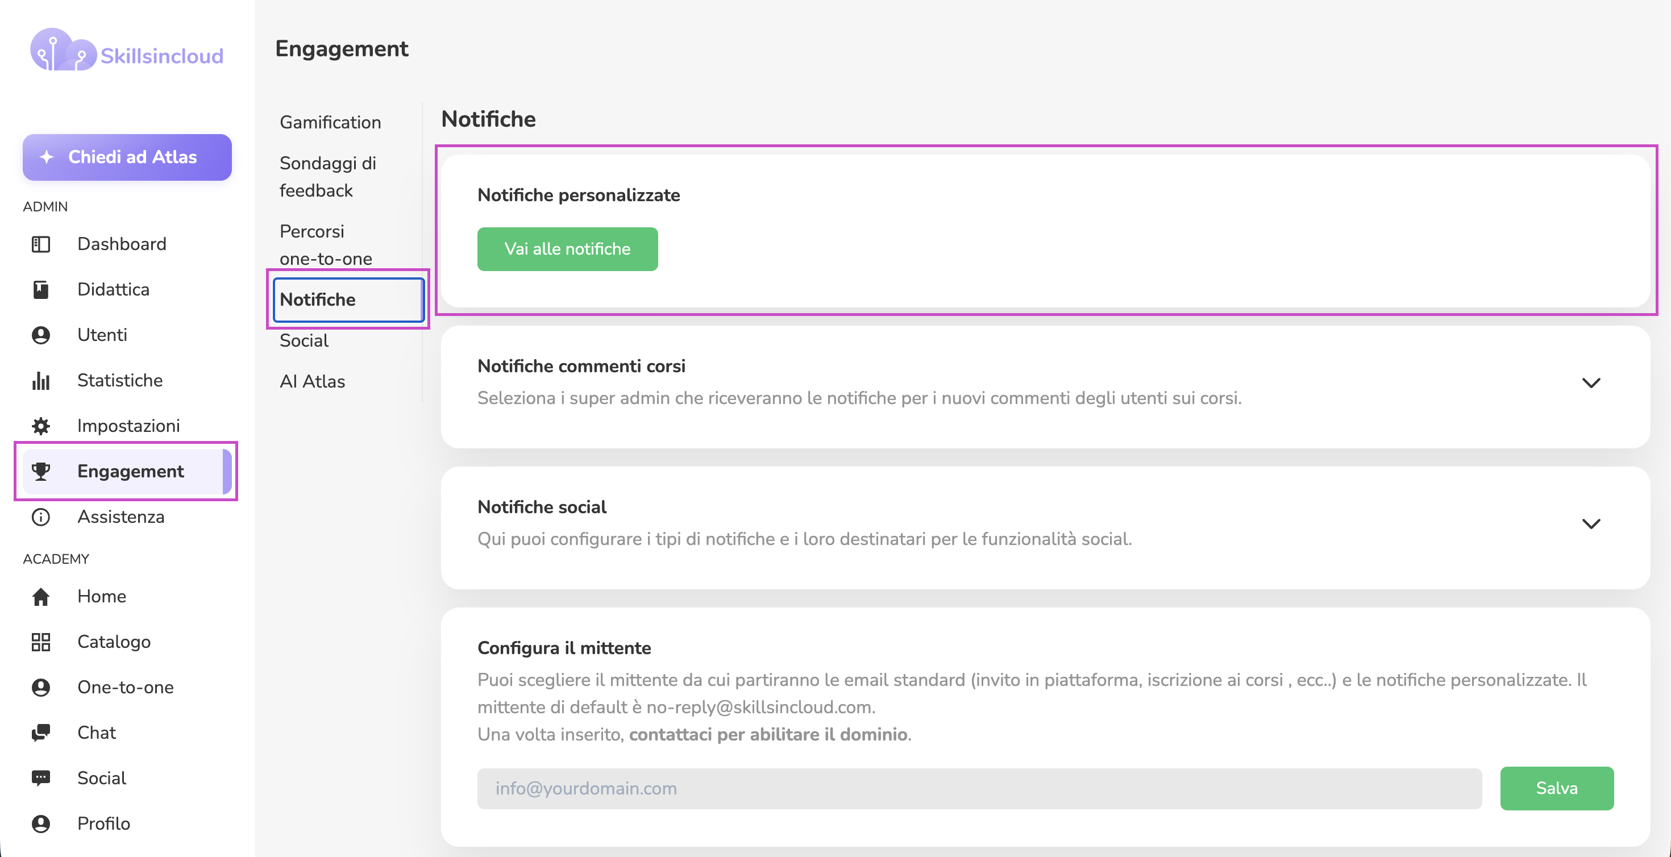Click the Vai alle notifiche button
The image size is (1671, 857).
(x=568, y=249)
